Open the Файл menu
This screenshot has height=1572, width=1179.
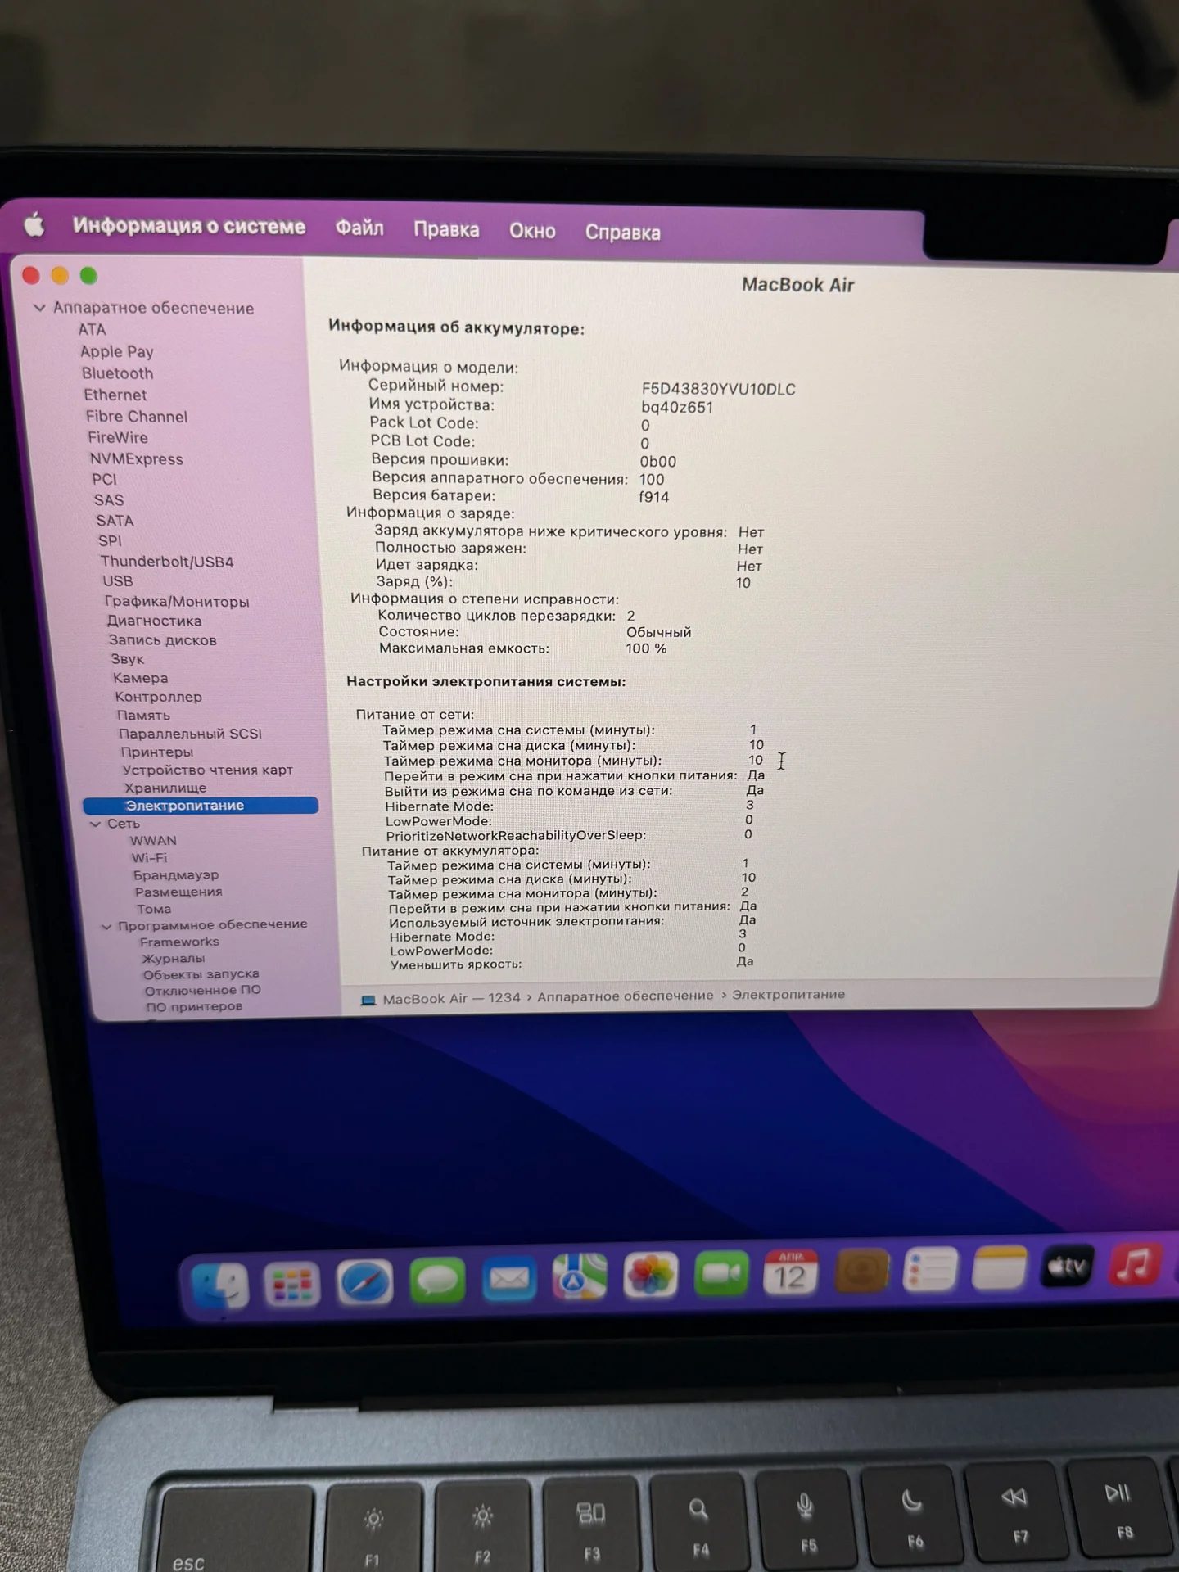[359, 228]
